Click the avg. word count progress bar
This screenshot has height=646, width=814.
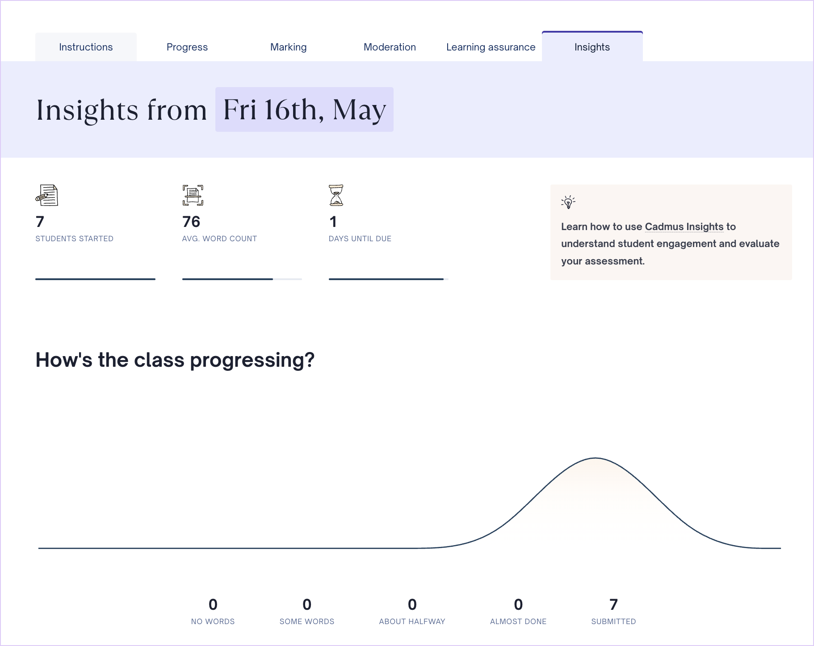[242, 279]
